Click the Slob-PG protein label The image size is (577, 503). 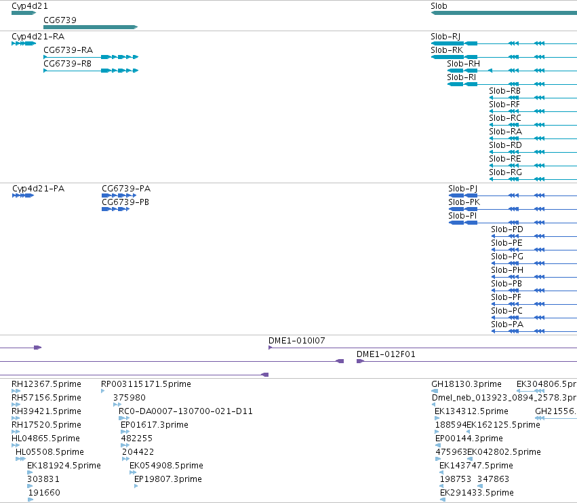[506, 257]
